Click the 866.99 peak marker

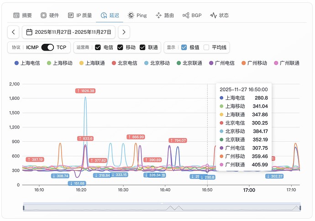coord(136,137)
